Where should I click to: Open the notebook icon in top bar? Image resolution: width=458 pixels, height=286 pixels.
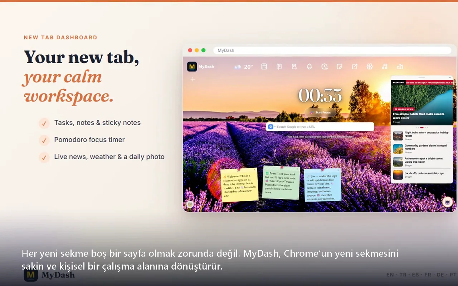279,66
